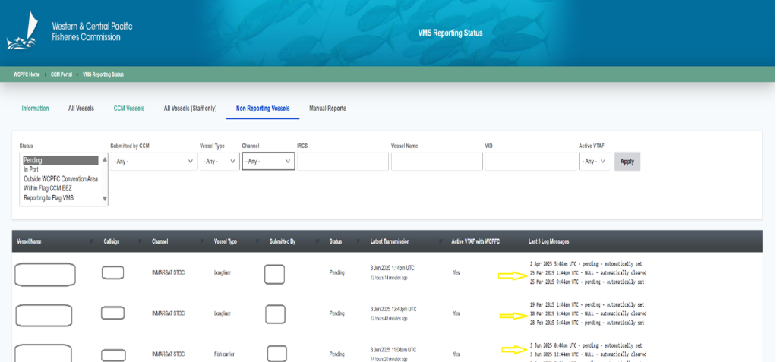Open Callsign column filter icon

[x=139, y=241]
